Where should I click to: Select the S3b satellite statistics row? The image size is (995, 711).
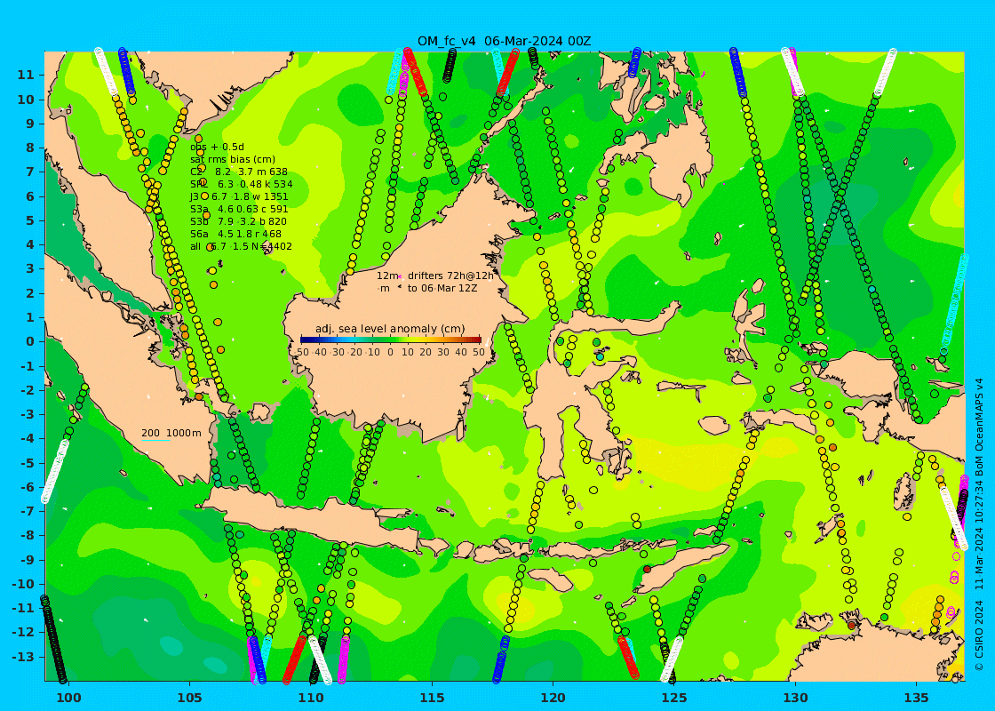click(238, 221)
